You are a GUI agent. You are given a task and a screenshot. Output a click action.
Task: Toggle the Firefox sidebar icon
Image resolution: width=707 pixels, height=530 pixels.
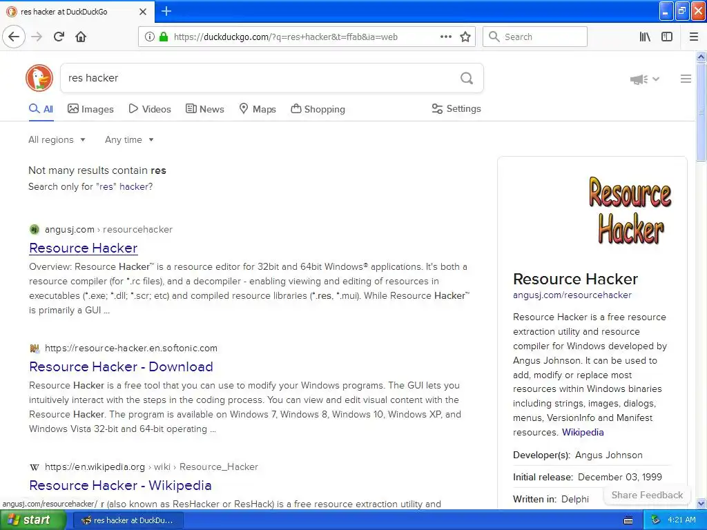click(x=667, y=37)
